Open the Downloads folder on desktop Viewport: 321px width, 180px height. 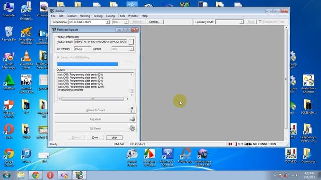click(308, 156)
